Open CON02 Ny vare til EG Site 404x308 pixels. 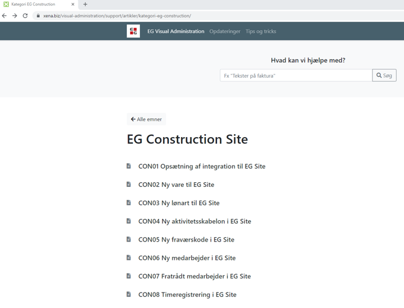(x=176, y=185)
